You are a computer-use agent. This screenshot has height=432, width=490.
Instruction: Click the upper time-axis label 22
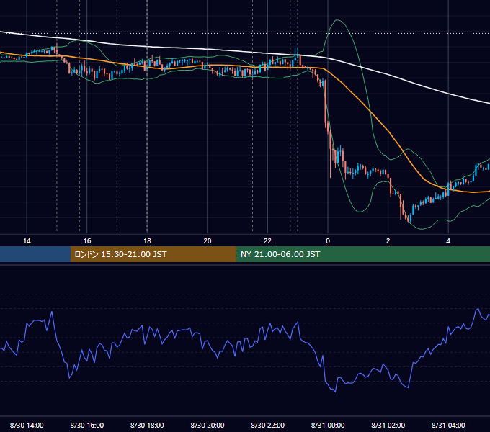(267, 241)
